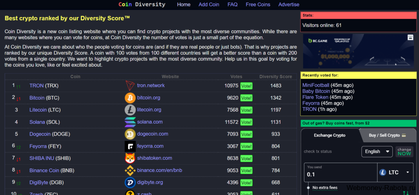The width and height of the screenshot is (419, 195).
Task: Vote for TRON
Action: coord(246,86)
